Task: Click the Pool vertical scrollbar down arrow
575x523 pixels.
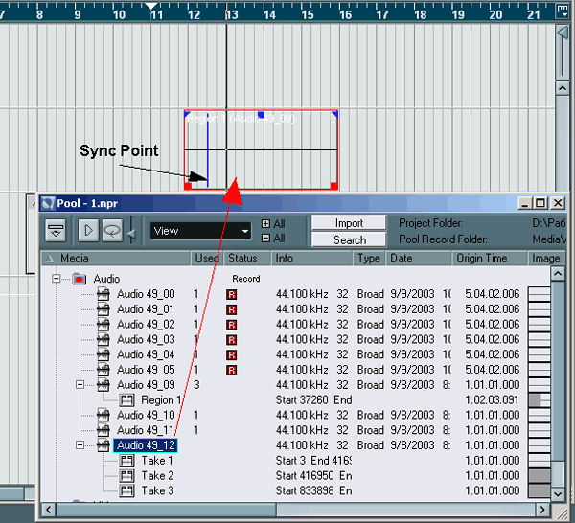Action: coord(558,494)
